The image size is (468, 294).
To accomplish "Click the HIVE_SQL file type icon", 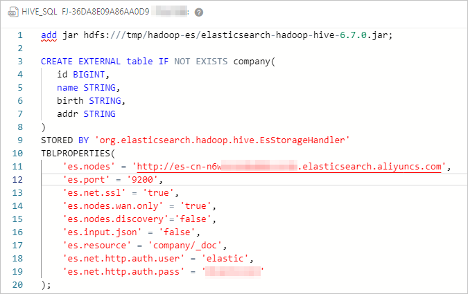I will (13, 12).
